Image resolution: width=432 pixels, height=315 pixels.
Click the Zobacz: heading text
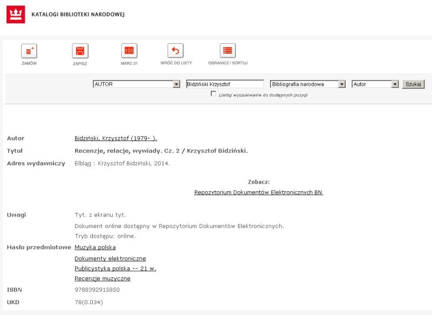259,182
